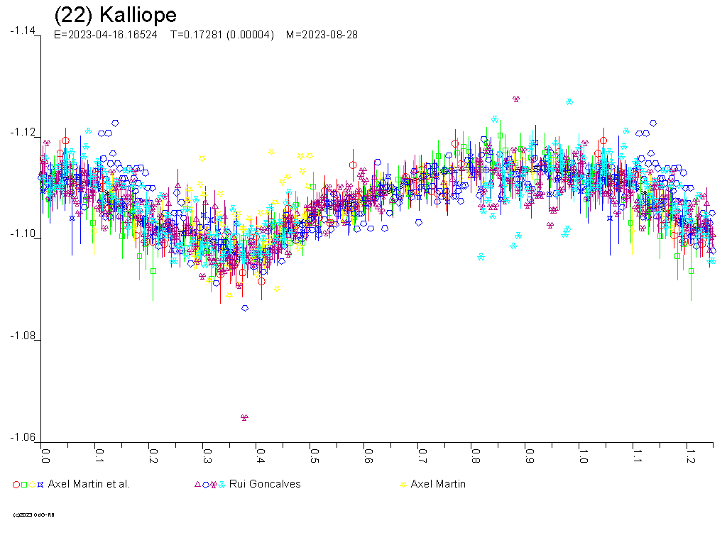Click the cyan legend marker before Rui Goncalves
The width and height of the screenshot is (727, 545).
pos(222,485)
